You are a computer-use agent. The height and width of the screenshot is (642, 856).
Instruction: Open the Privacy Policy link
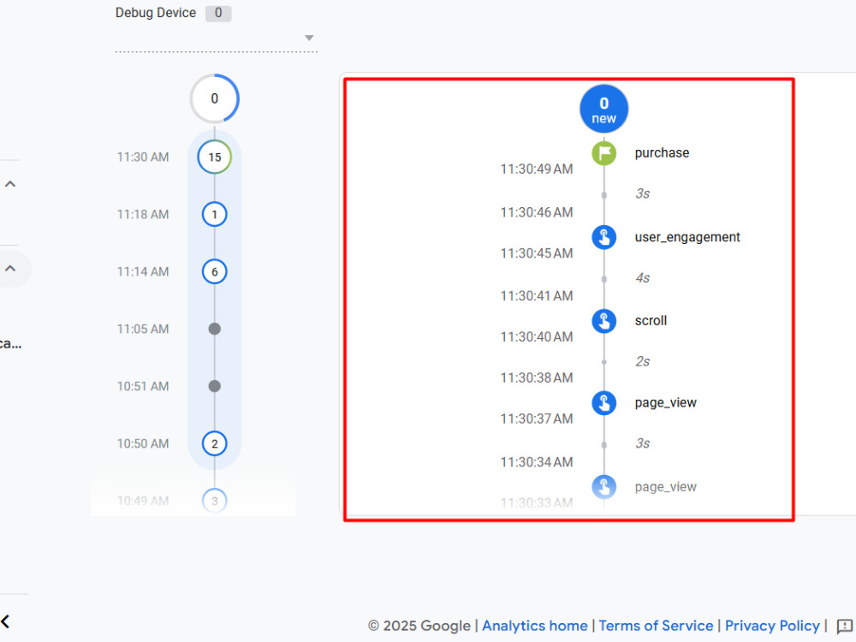click(x=772, y=626)
